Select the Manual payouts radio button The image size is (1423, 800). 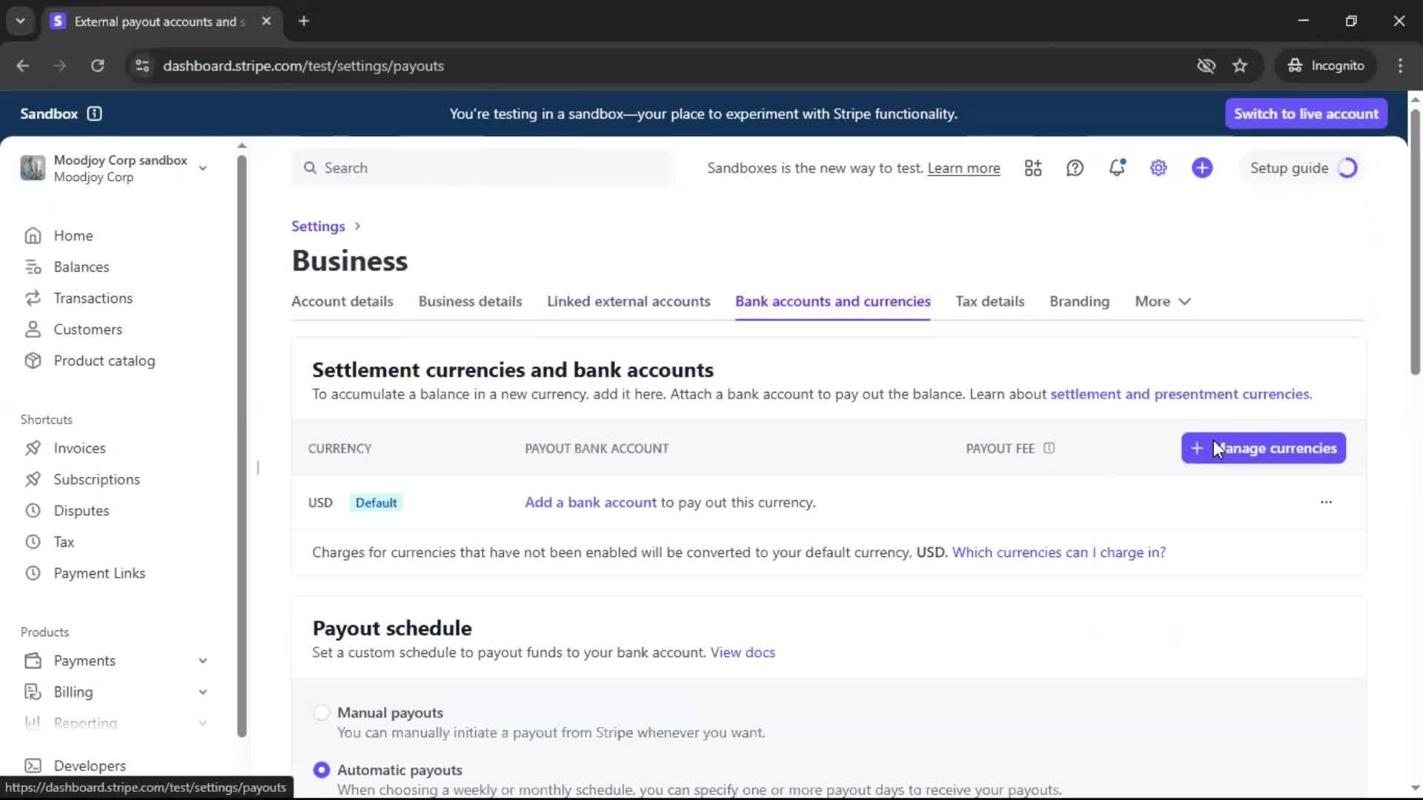click(321, 713)
